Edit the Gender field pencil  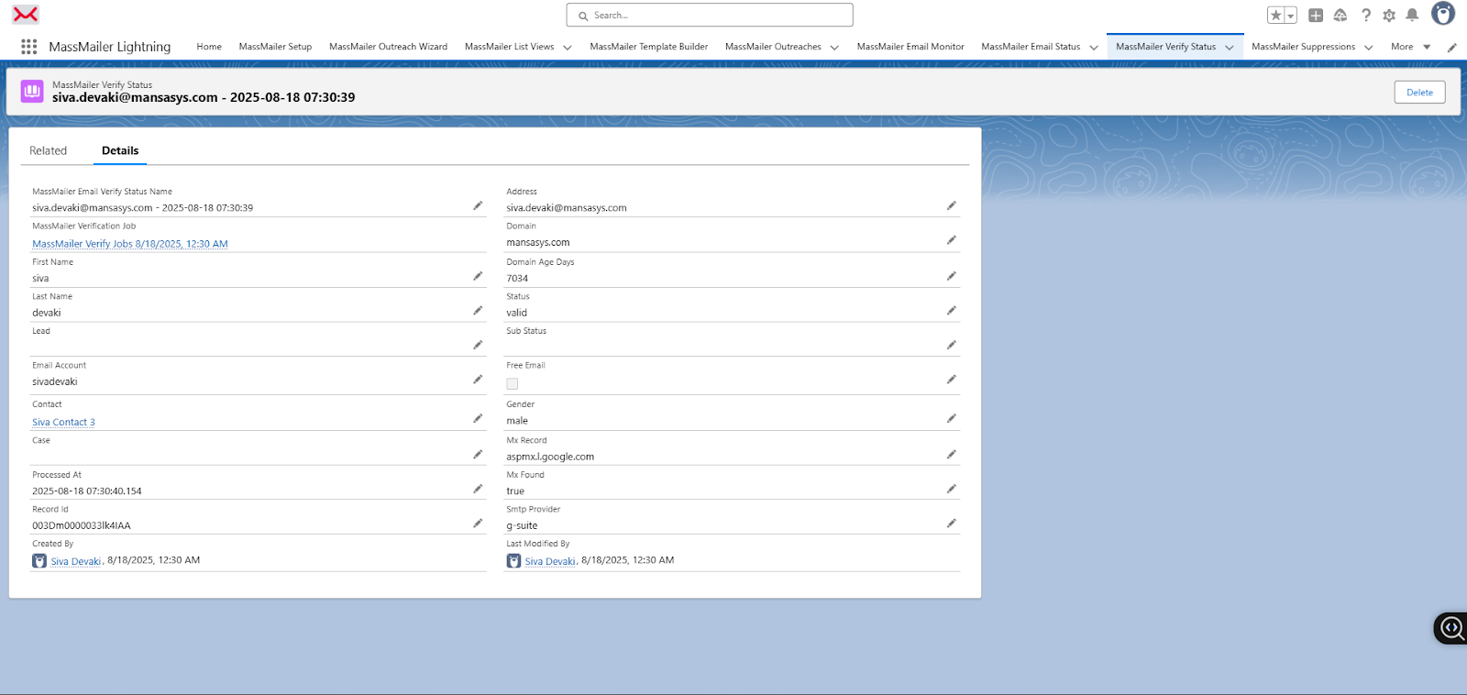click(x=952, y=418)
